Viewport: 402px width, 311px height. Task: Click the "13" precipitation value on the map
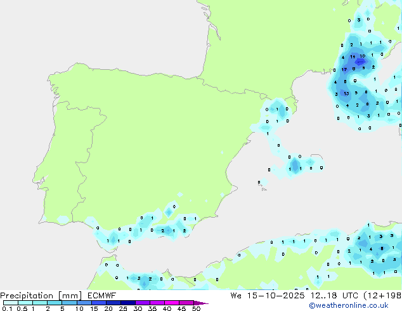[346, 94]
